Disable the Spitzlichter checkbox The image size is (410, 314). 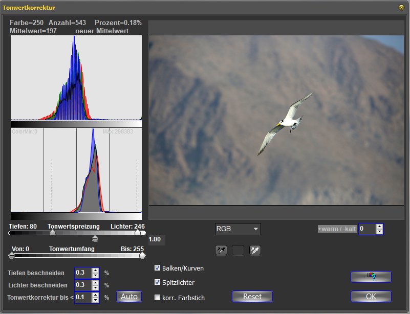pyautogui.click(x=158, y=282)
